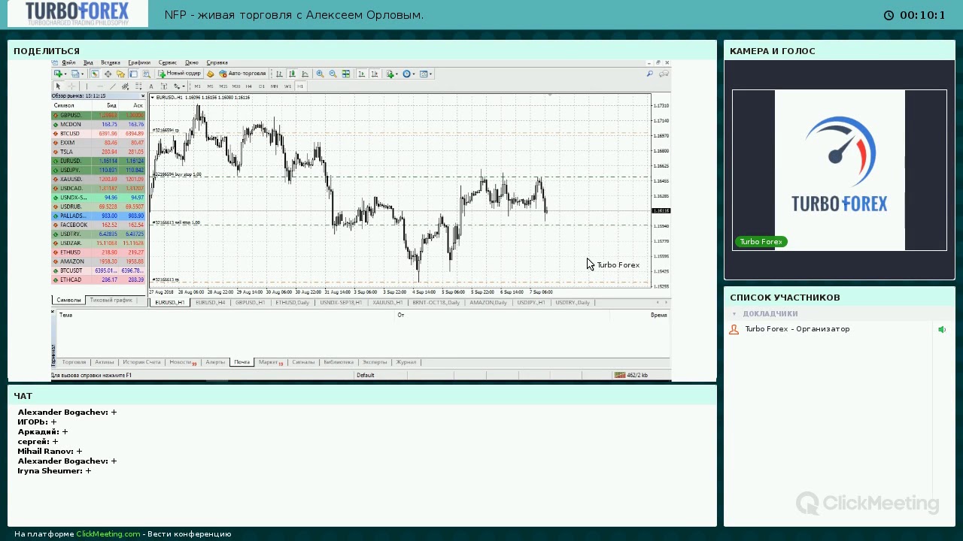Click the search magnifier icon in terminal
This screenshot has width=963, height=541.
coord(649,74)
